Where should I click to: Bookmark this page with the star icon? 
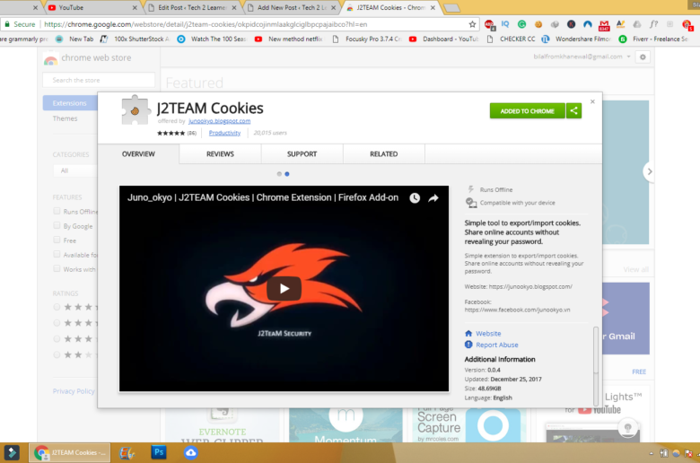click(472, 24)
